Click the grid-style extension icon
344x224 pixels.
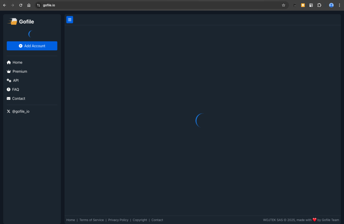[x=311, y=5]
